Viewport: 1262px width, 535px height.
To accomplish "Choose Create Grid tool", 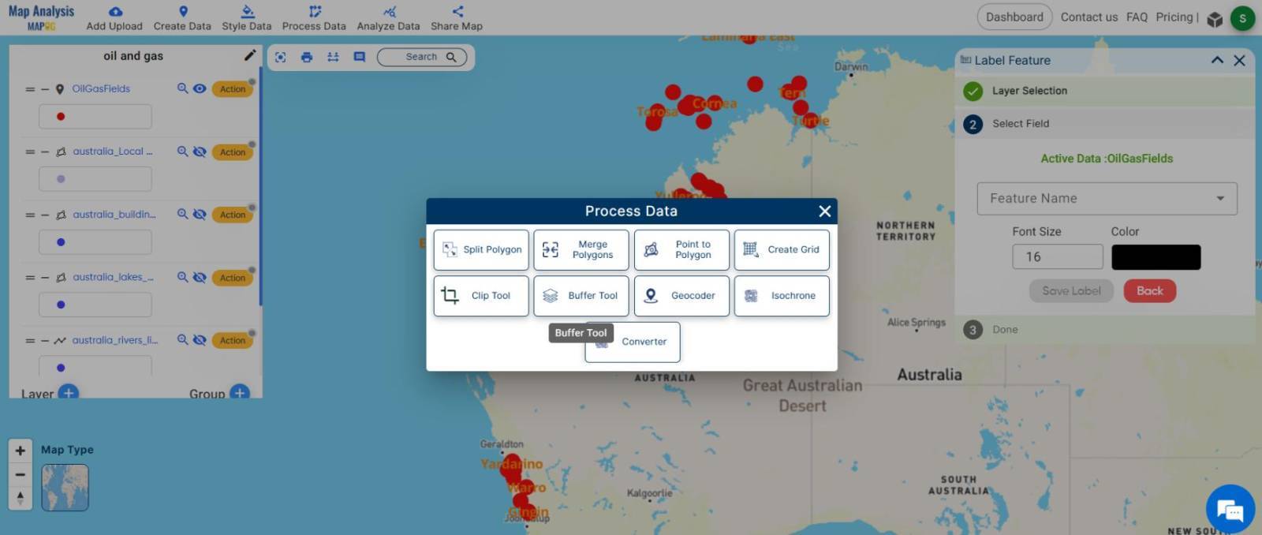I will [x=782, y=249].
